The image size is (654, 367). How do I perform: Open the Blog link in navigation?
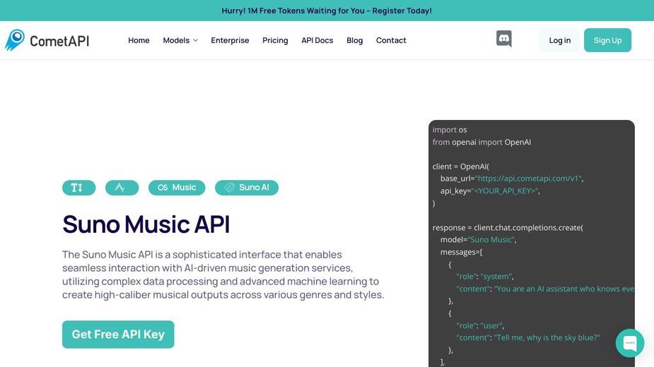click(x=354, y=40)
